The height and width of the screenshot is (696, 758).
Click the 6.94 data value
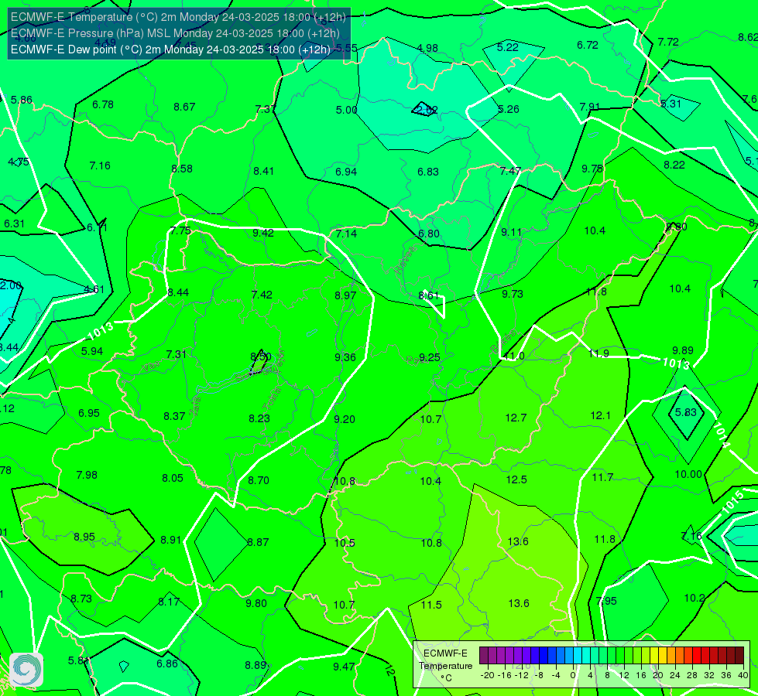[346, 172]
